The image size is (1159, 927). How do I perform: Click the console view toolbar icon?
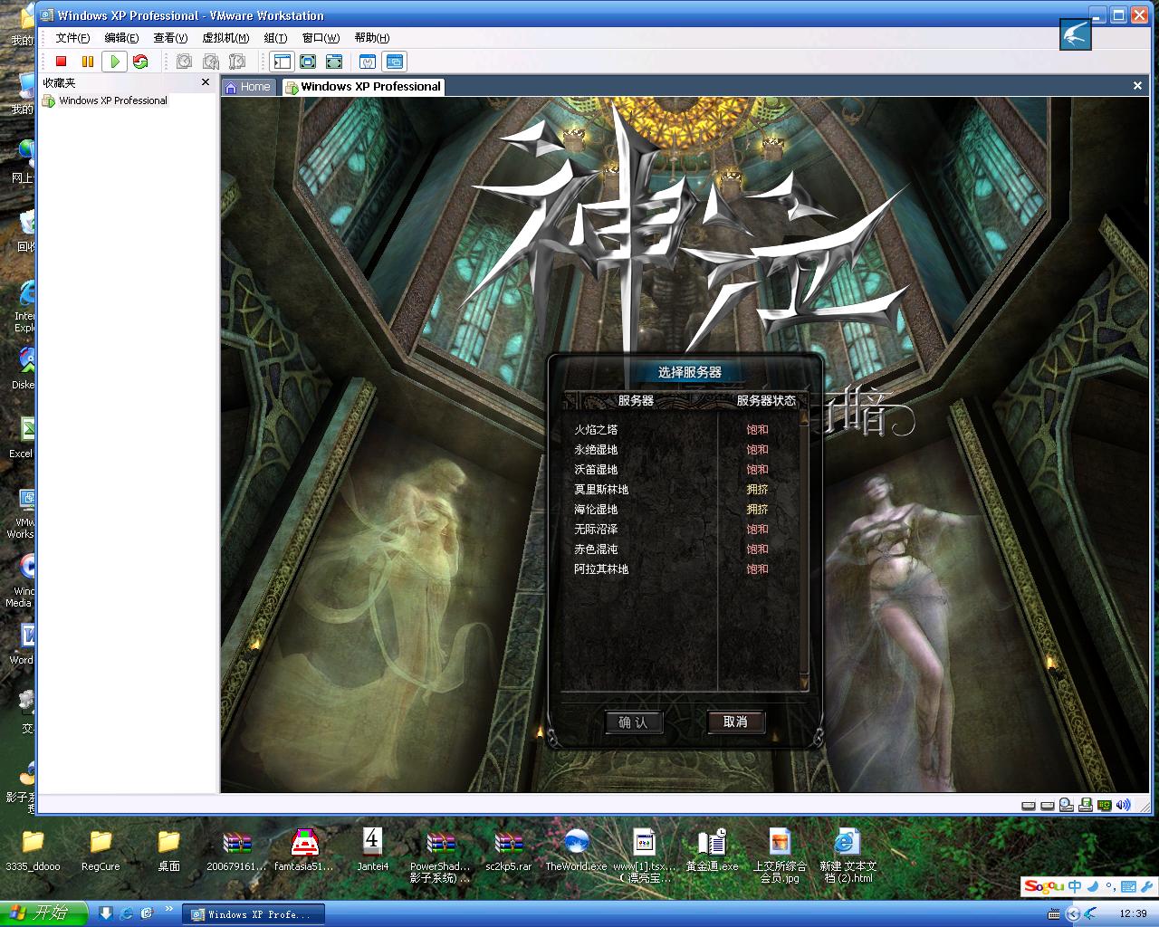click(x=394, y=62)
